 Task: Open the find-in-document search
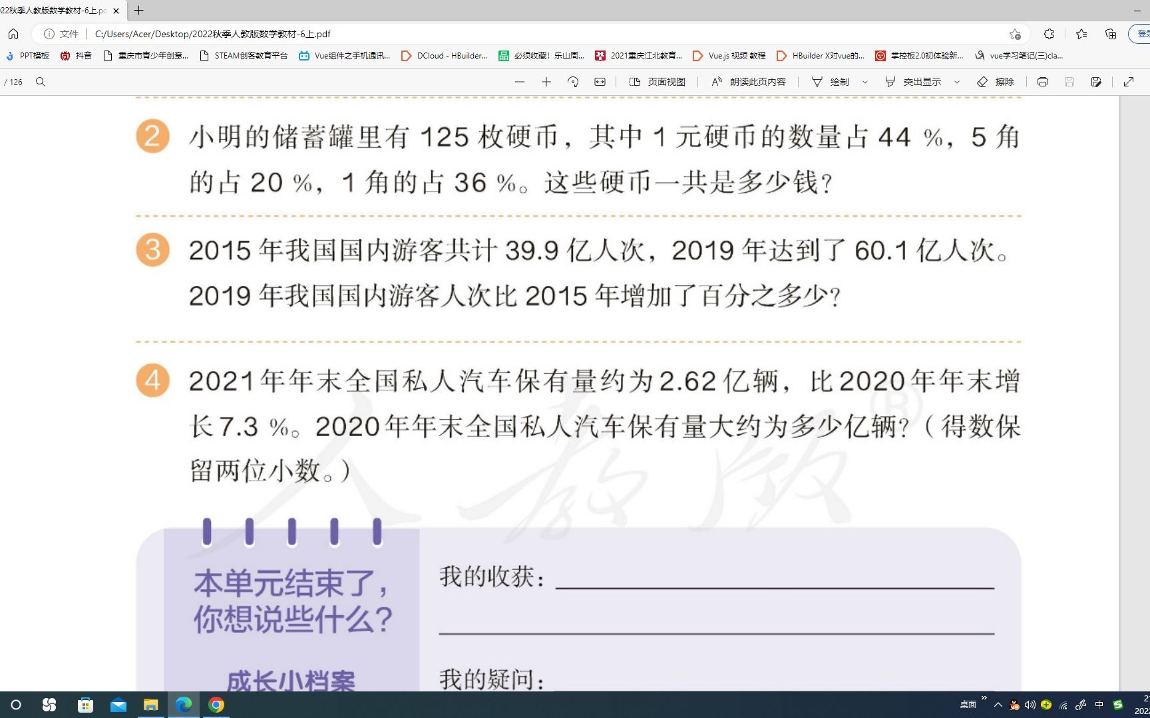(x=41, y=82)
